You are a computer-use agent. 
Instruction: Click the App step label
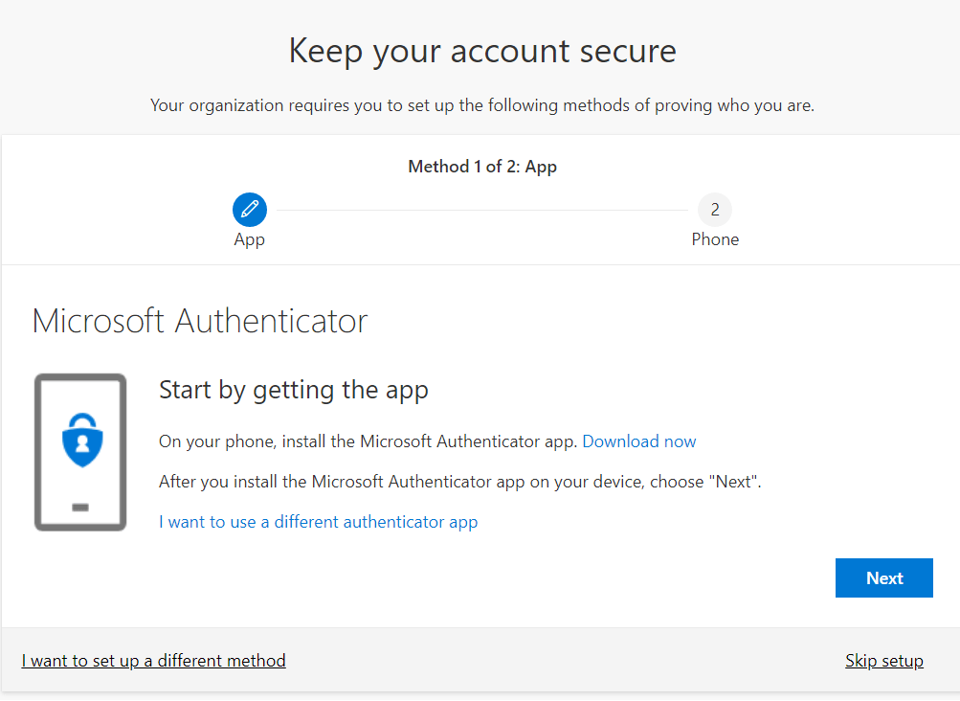click(x=249, y=239)
